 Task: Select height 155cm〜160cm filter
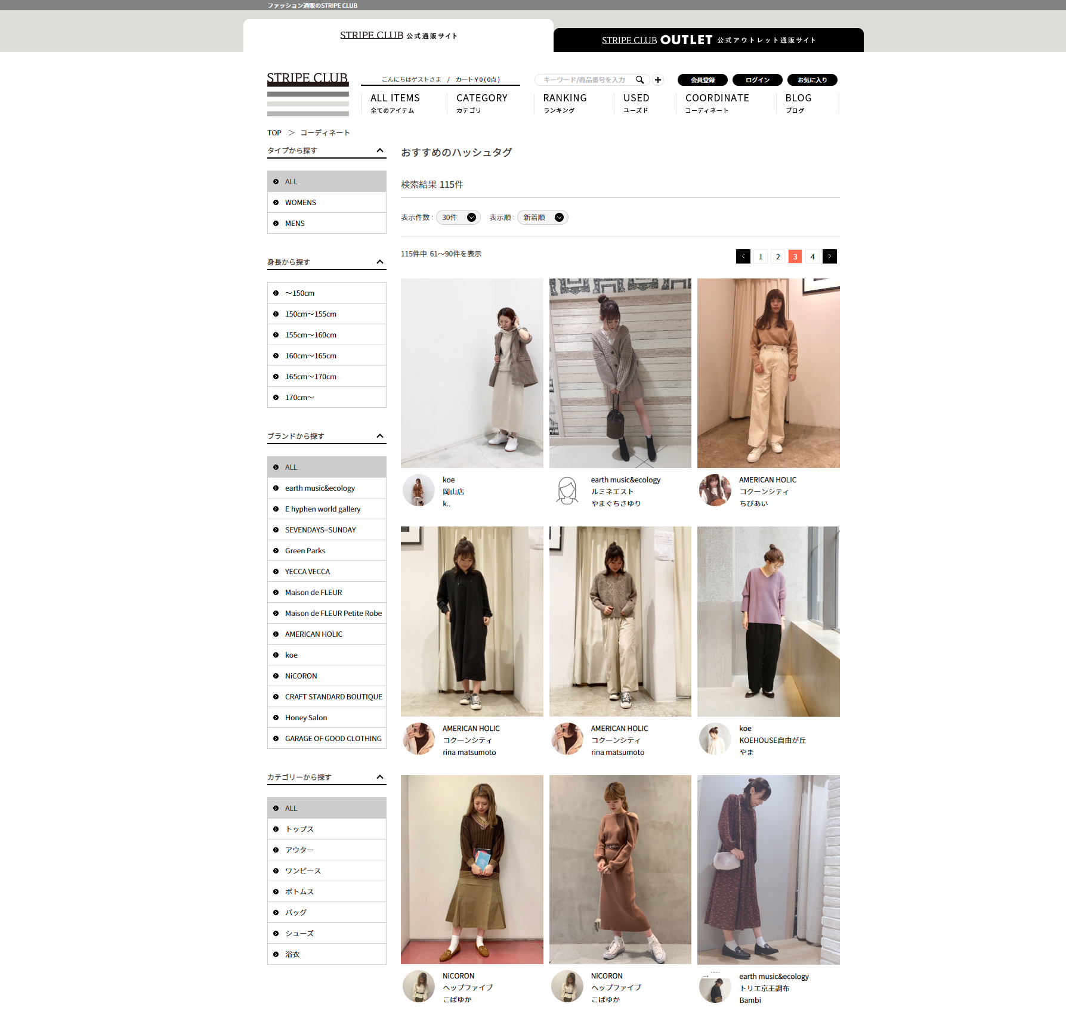point(327,334)
